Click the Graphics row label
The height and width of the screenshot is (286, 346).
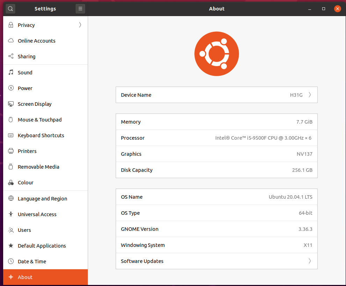(131, 154)
